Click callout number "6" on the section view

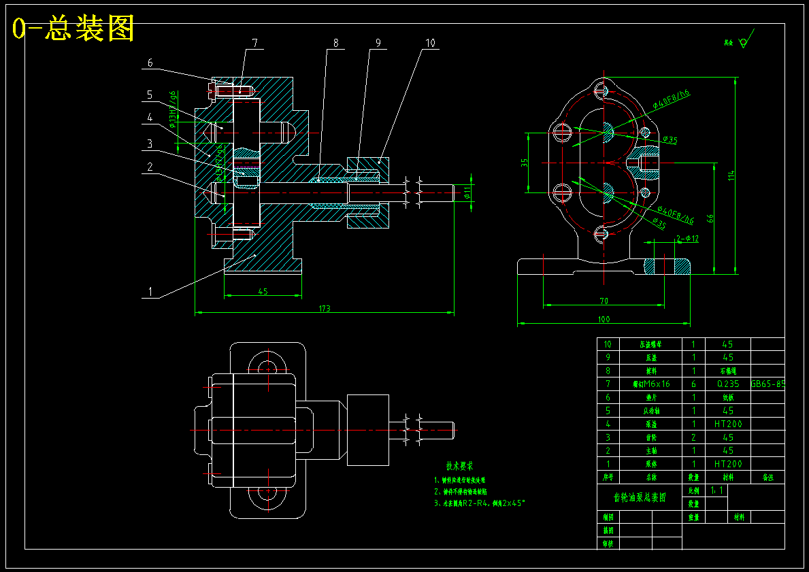(150, 63)
